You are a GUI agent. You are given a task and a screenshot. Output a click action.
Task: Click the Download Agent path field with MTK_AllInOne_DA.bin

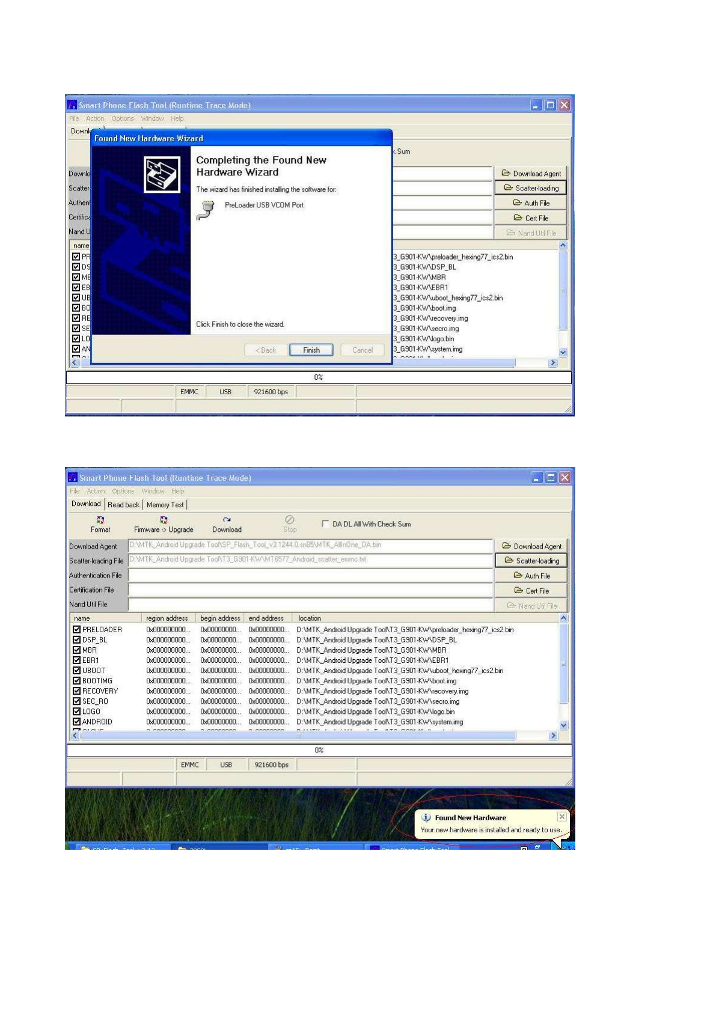click(310, 546)
